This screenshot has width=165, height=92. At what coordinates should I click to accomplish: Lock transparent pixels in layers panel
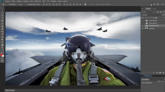click(x=146, y=18)
